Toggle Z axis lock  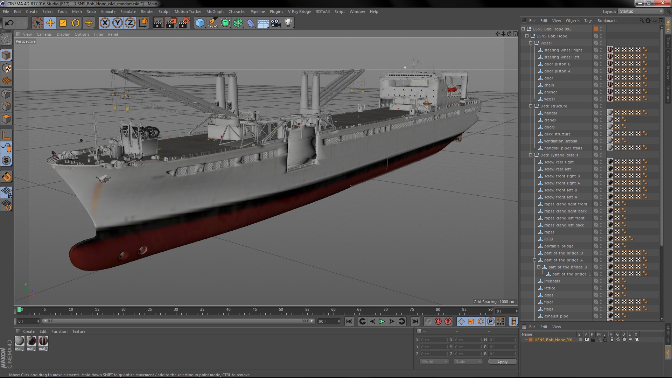pos(130,23)
